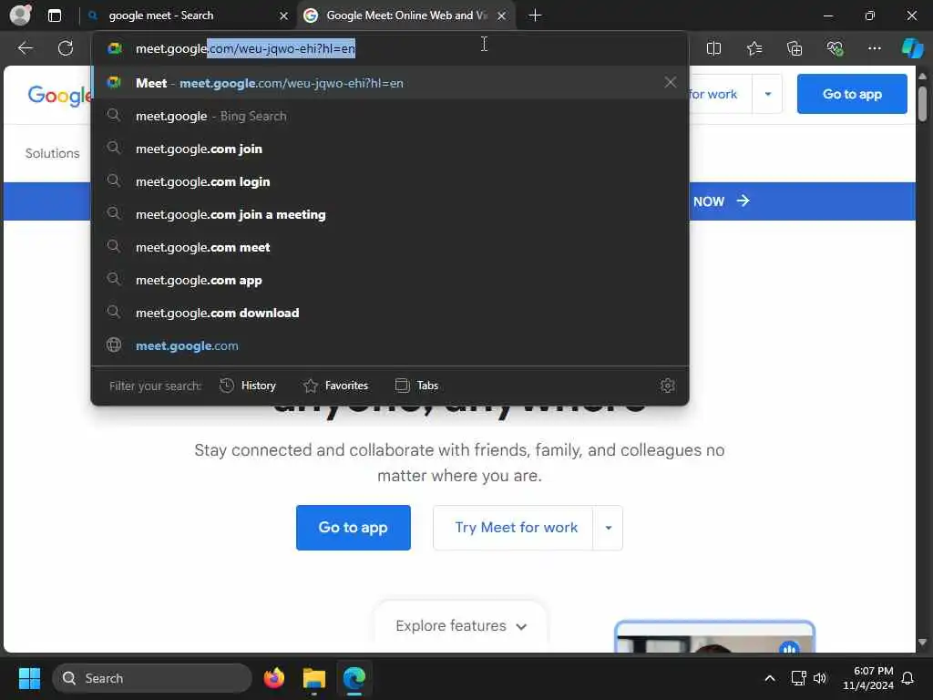
Task: Open the Windows Start menu
Action: (29, 678)
